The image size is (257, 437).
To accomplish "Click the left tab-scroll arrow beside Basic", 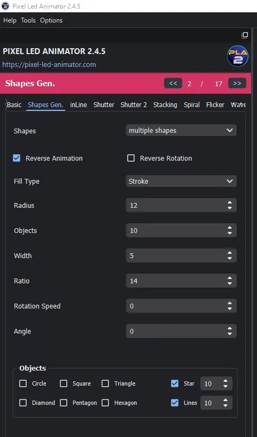I will (x=6, y=105).
